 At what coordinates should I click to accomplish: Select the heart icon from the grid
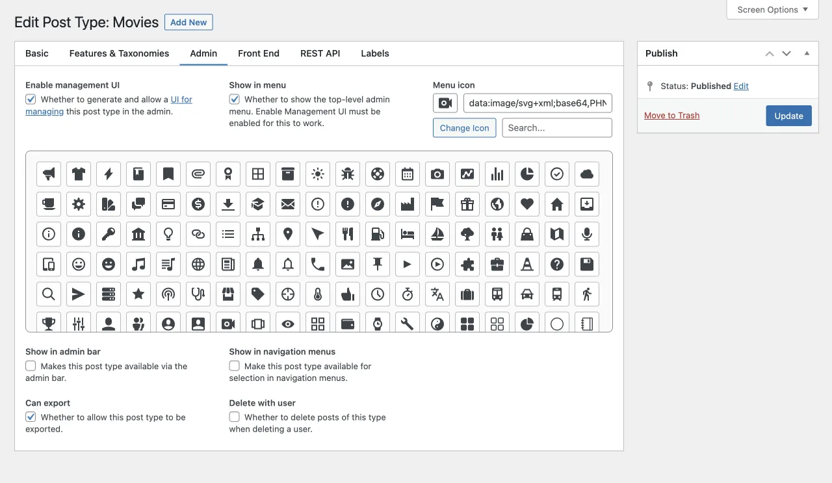coord(527,204)
